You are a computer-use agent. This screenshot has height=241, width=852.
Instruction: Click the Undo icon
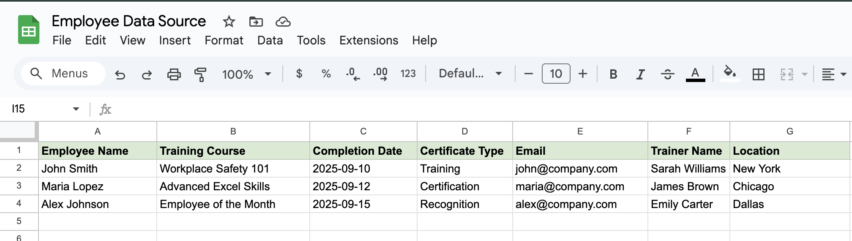tap(120, 74)
